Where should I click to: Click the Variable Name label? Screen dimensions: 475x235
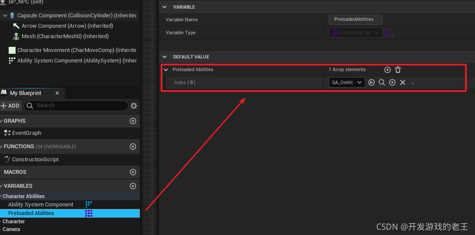pyautogui.click(x=182, y=20)
